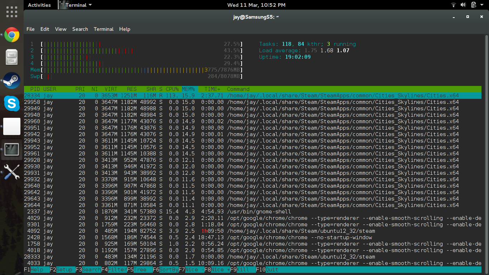
Task: Open the Terminal app menu dropdown in top bar
Action: tap(75, 5)
